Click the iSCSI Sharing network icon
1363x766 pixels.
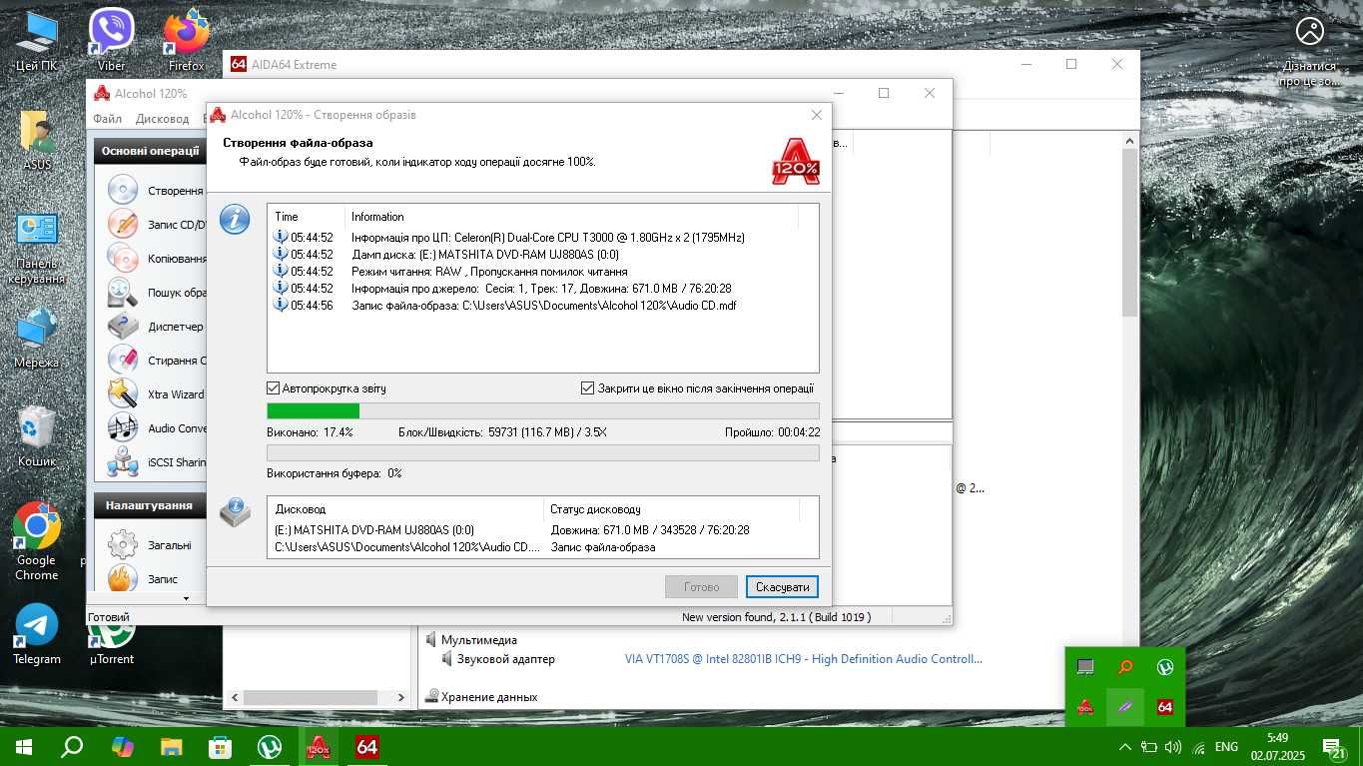tap(123, 461)
